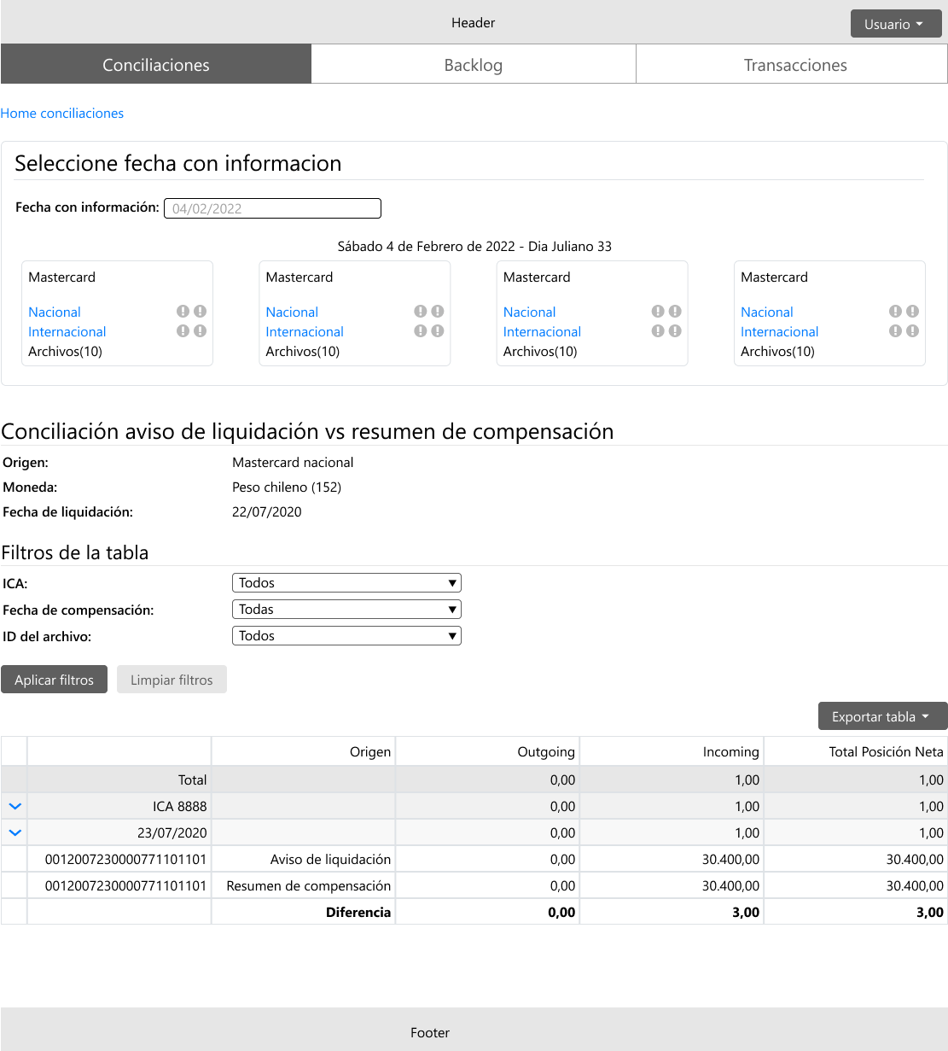Click second alert icon beside Nacional in third Mastercard card
This screenshot has width=948, height=1051.
coord(675,312)
